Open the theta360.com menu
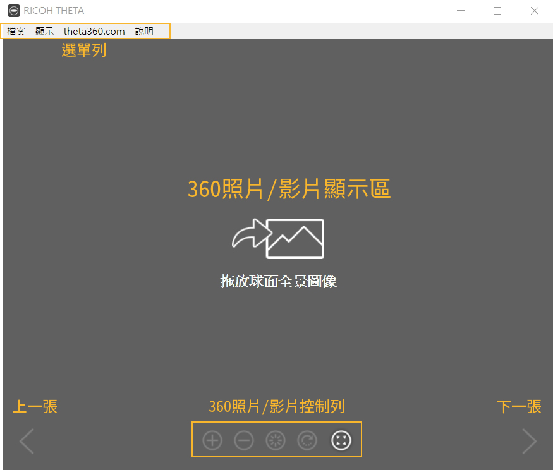 94,31
